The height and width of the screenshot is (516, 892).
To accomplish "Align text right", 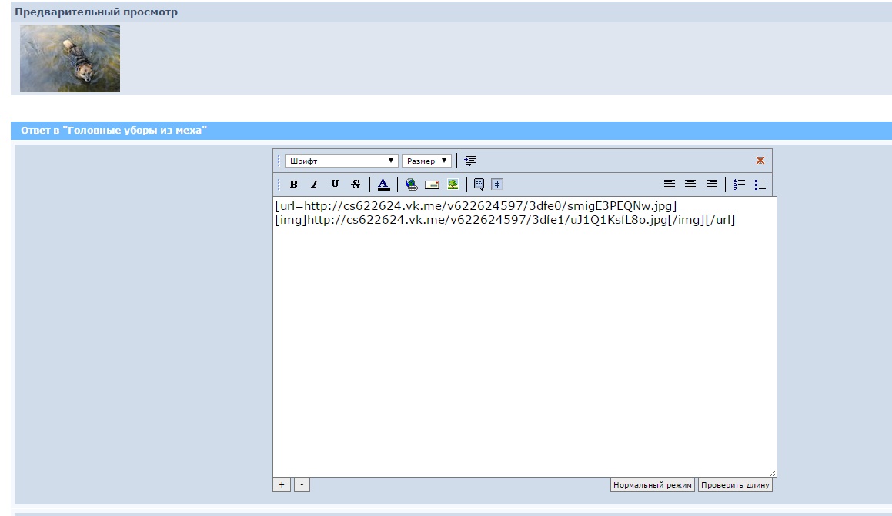I will 711,184.
